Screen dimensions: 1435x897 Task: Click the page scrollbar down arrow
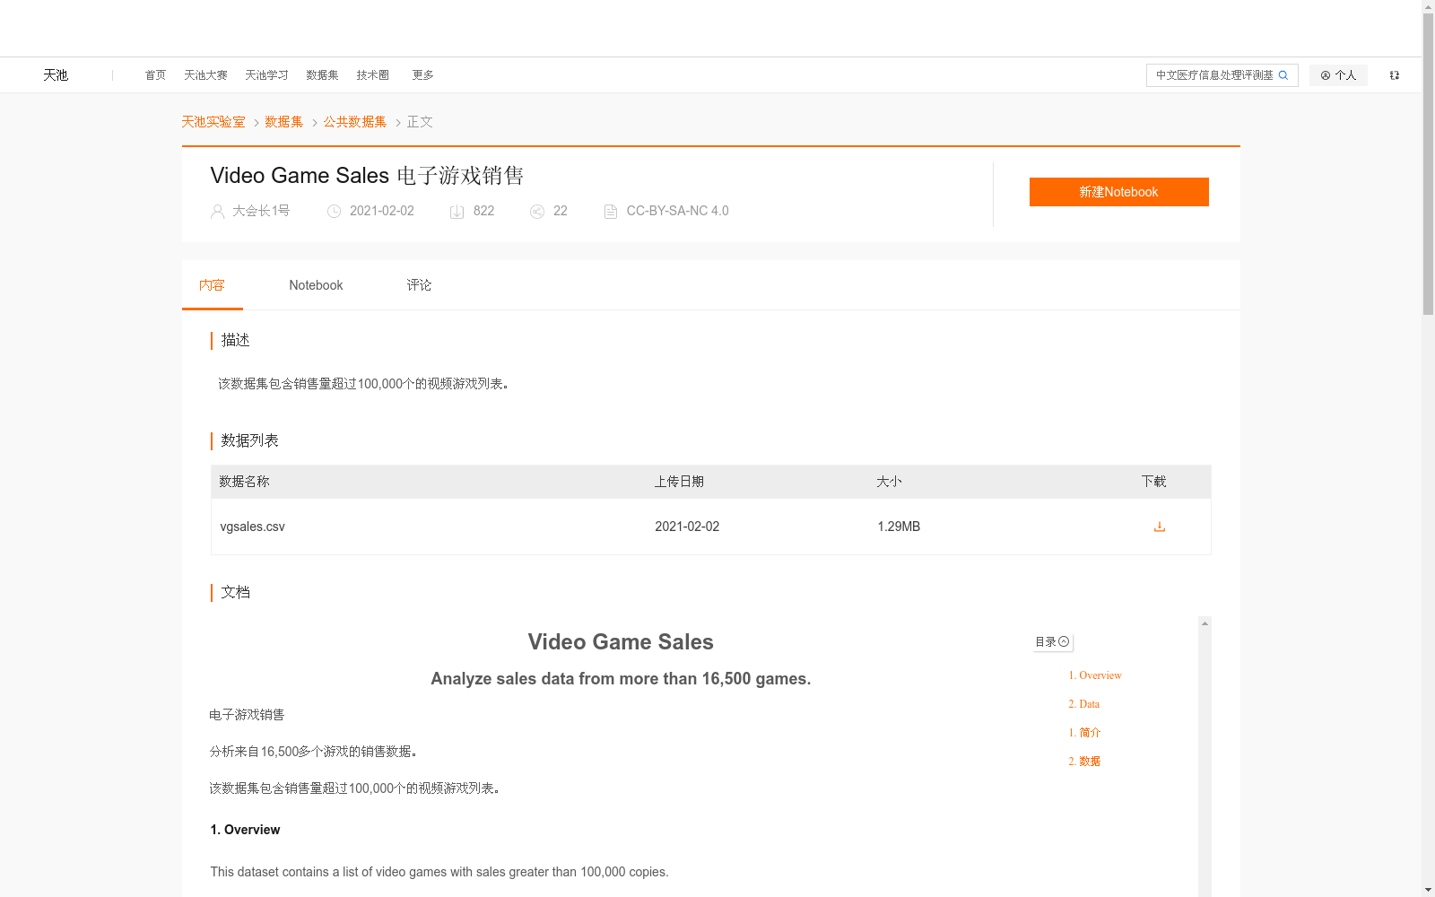coord(1428,890)
